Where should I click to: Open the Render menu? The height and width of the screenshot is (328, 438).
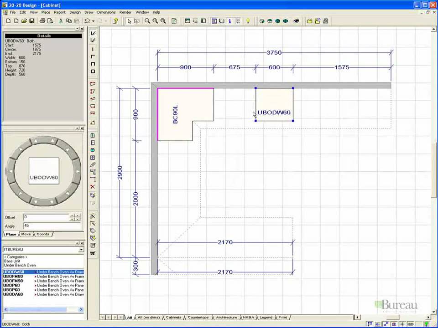[x=125, y=12]
